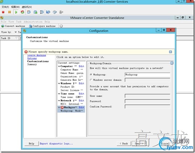Collapse the Windows license section
This screenshot has height=153, width=195.
pyautogui.click(x=59, y=83)
